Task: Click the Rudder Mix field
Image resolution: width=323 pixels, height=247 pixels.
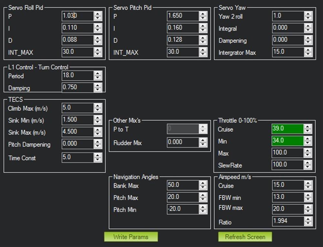Action: 183,142
